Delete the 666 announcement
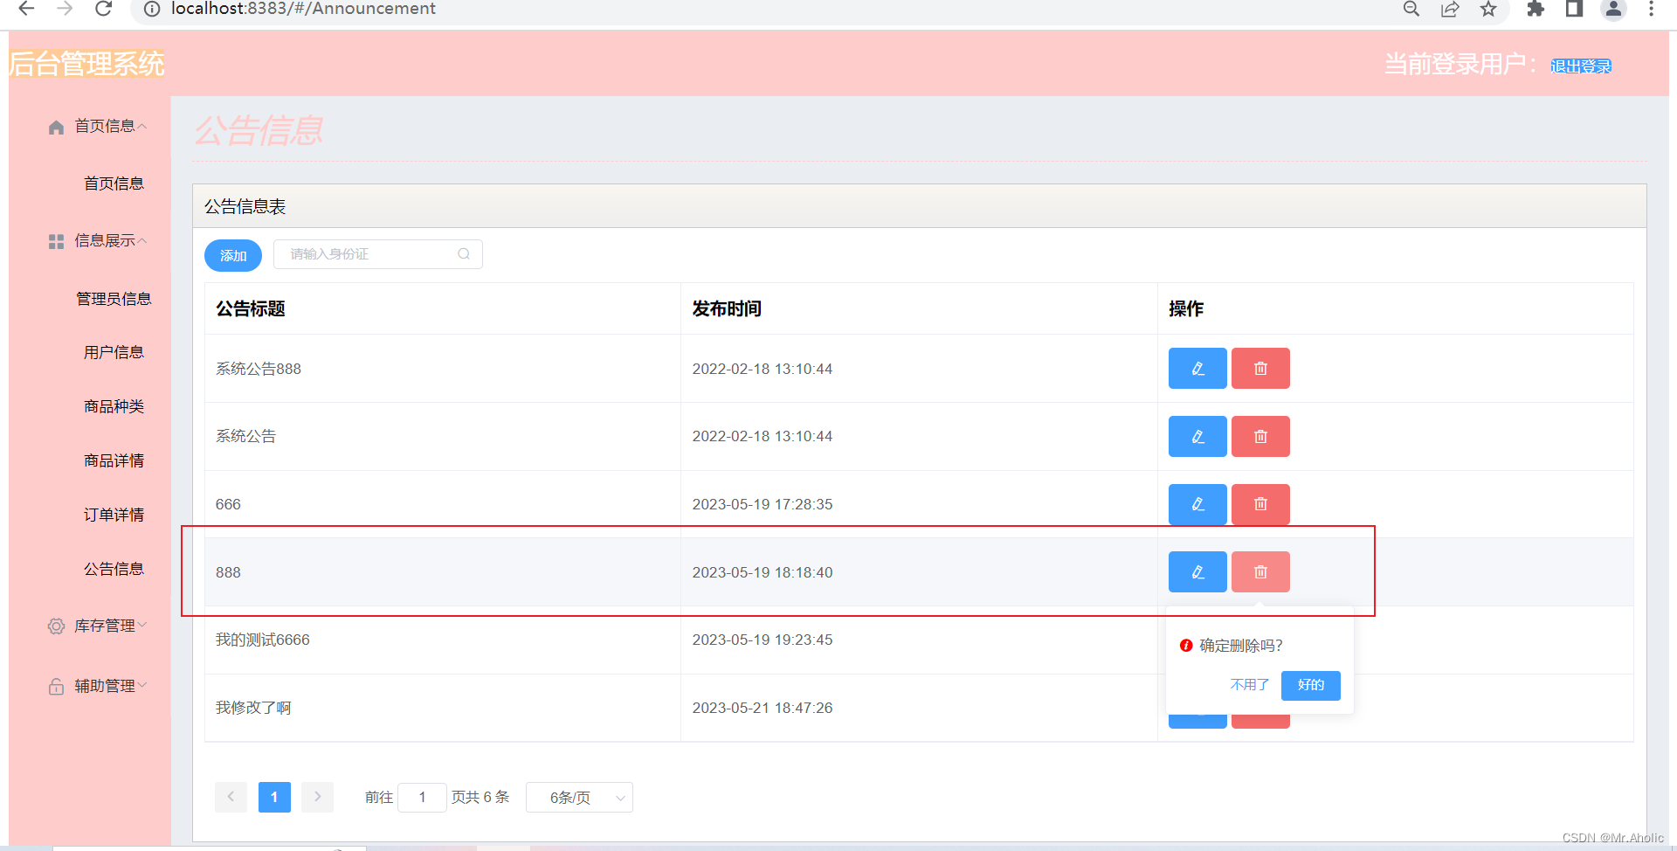This screenshot has height=851, width=1677. pyautogui.click(x=1260, y=504)
